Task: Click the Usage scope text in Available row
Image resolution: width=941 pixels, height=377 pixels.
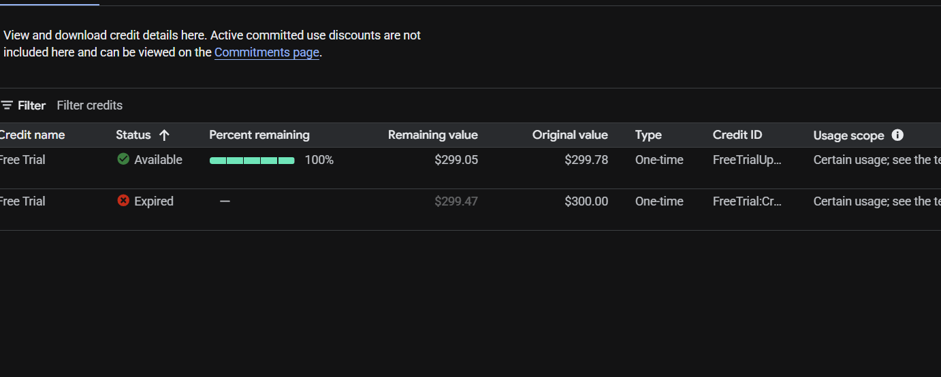Action: 876,160
